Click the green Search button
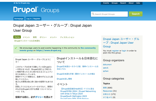 coord(136,14)
